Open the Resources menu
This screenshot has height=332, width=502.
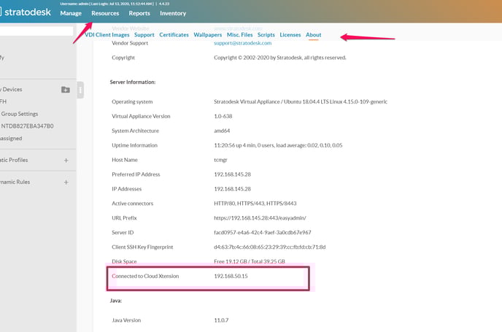point(105,13)
